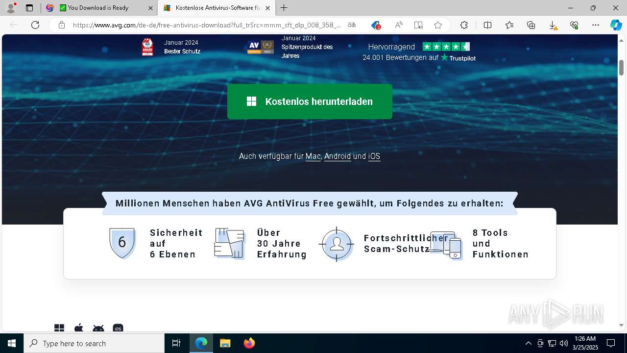The image size is (627, 353).
Task: Click the Trustpilot green star rating
Action: (446, 47)
